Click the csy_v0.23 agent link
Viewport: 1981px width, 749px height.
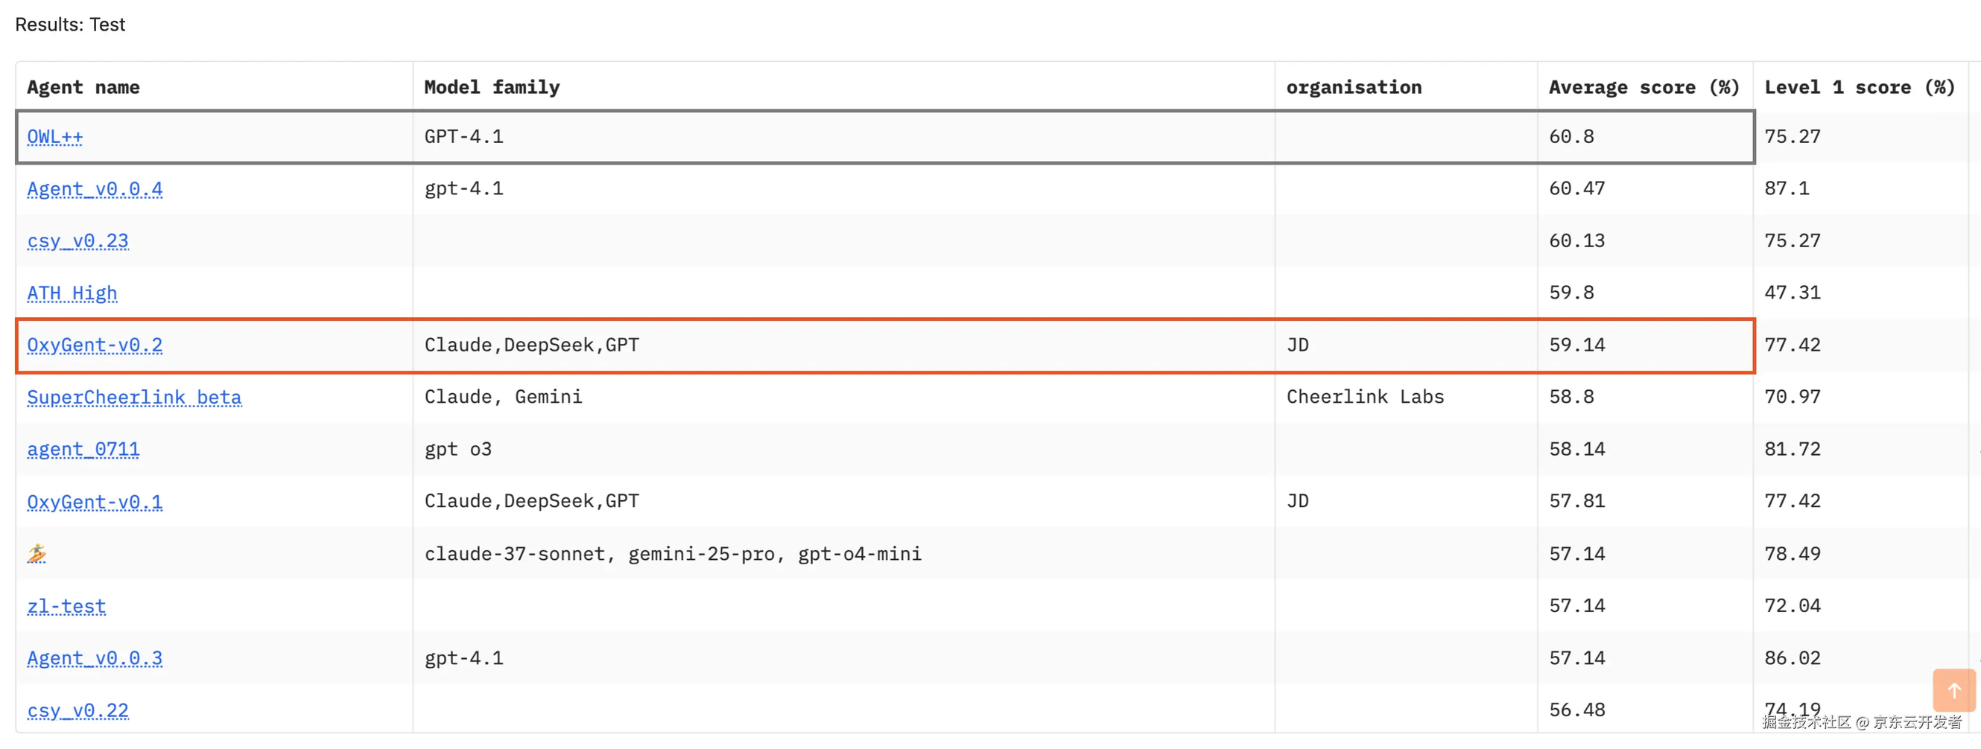coord(77,241)
